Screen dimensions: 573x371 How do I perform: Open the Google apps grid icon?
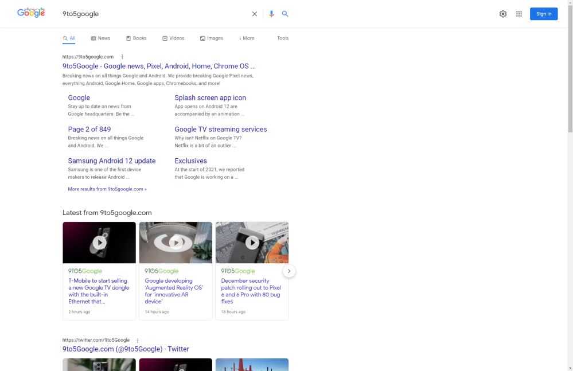(519, 14)
